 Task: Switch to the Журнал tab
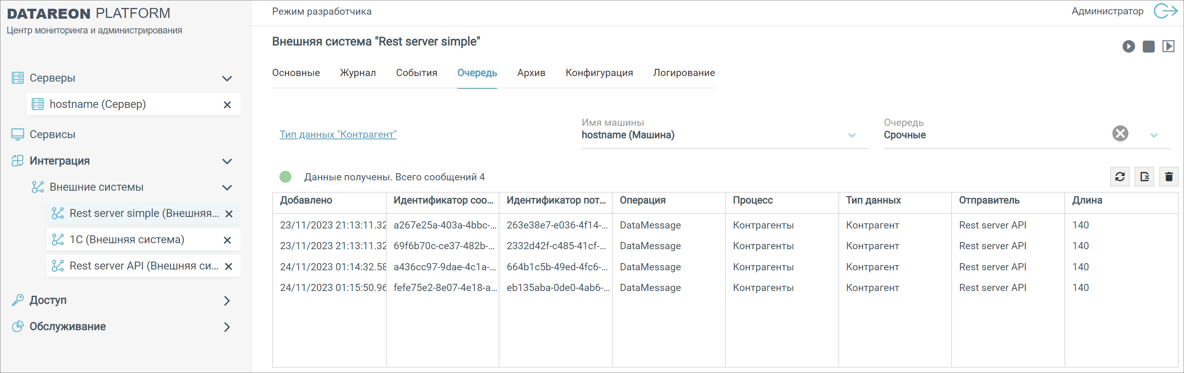tap(358, 73)
